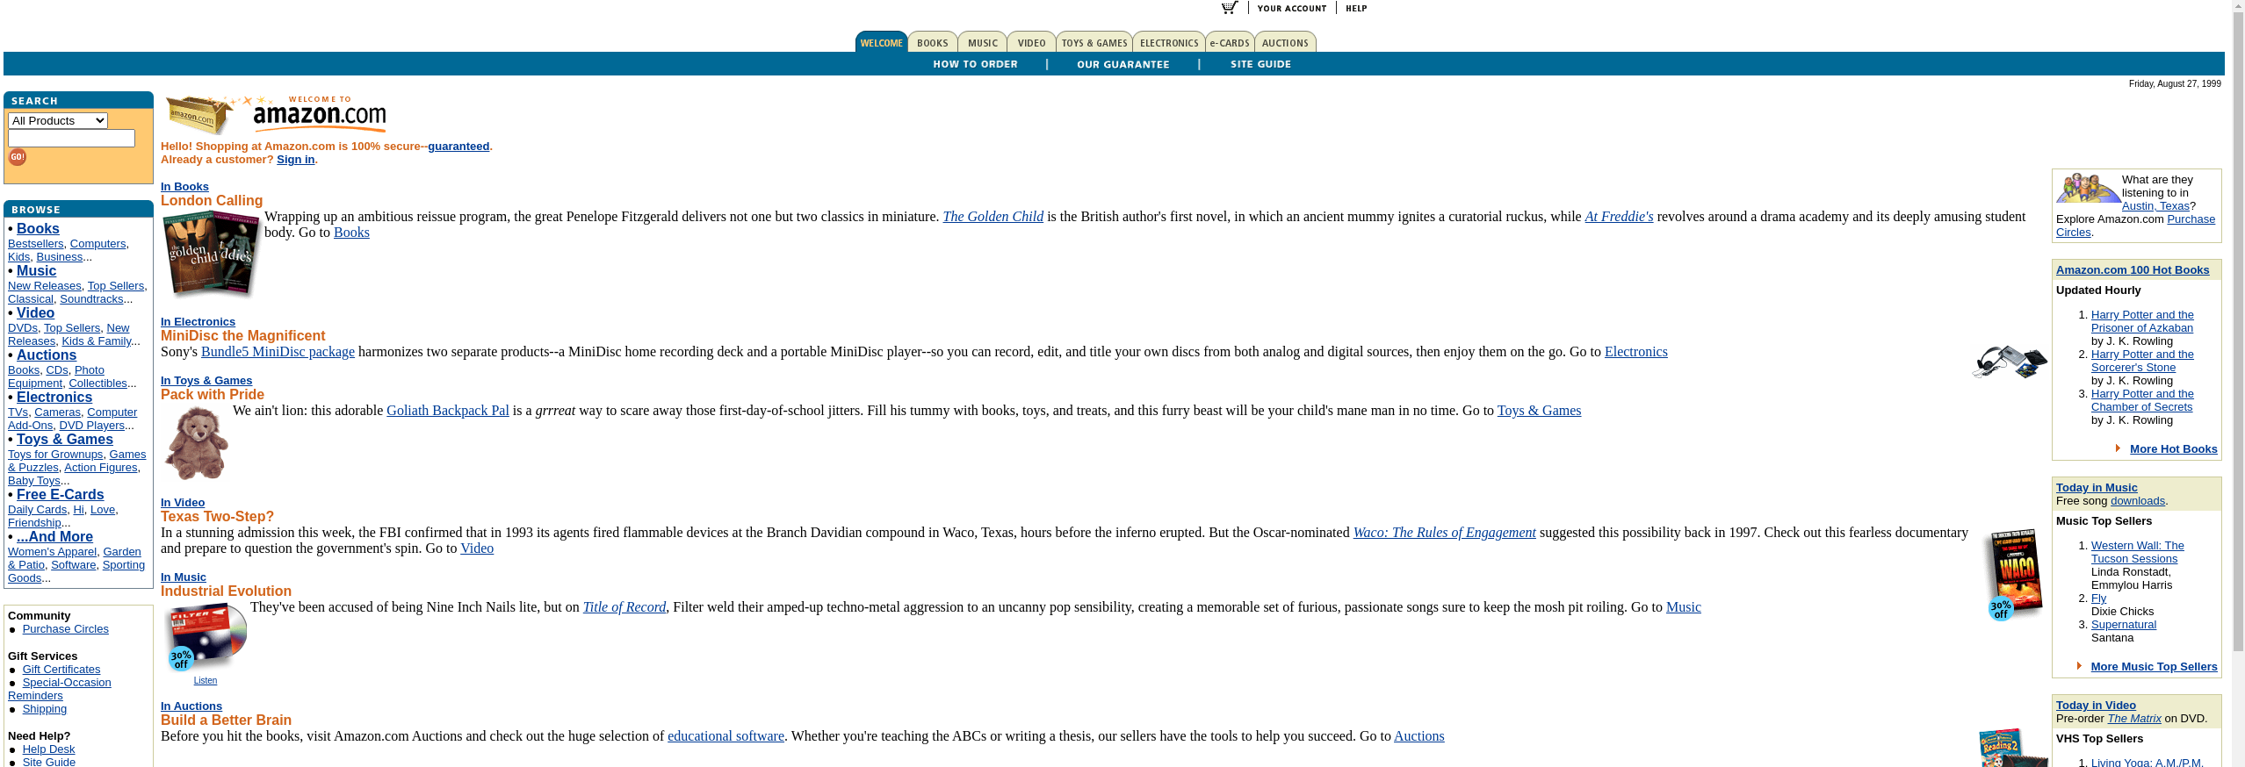Open Western Wall: The Tucson Sessions link
Image resolution: width=2245 pixels, height=767 pixels.
pos(2137,553)
